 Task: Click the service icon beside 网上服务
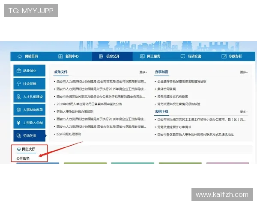coord(142,56)
